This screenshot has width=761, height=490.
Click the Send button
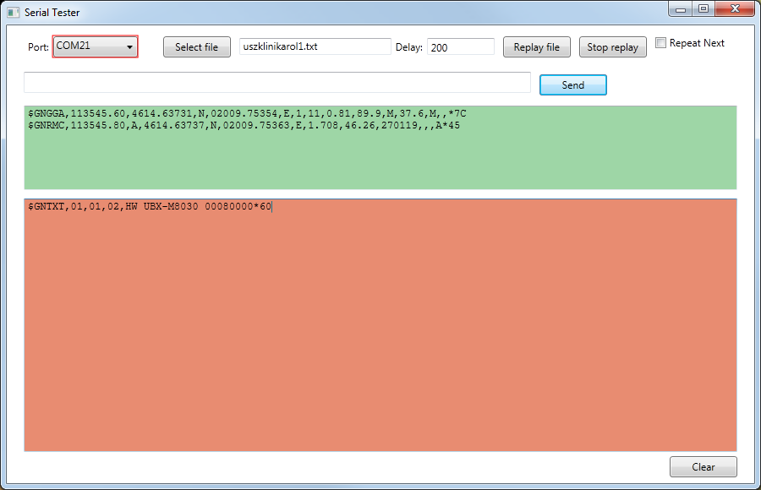pos(572,84)
